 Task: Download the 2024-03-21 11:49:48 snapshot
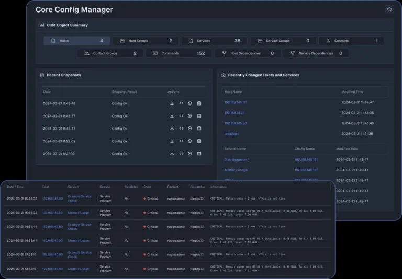pos(172,103)
